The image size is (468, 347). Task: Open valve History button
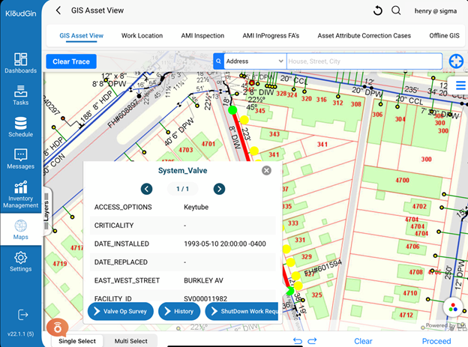point(179,311)
